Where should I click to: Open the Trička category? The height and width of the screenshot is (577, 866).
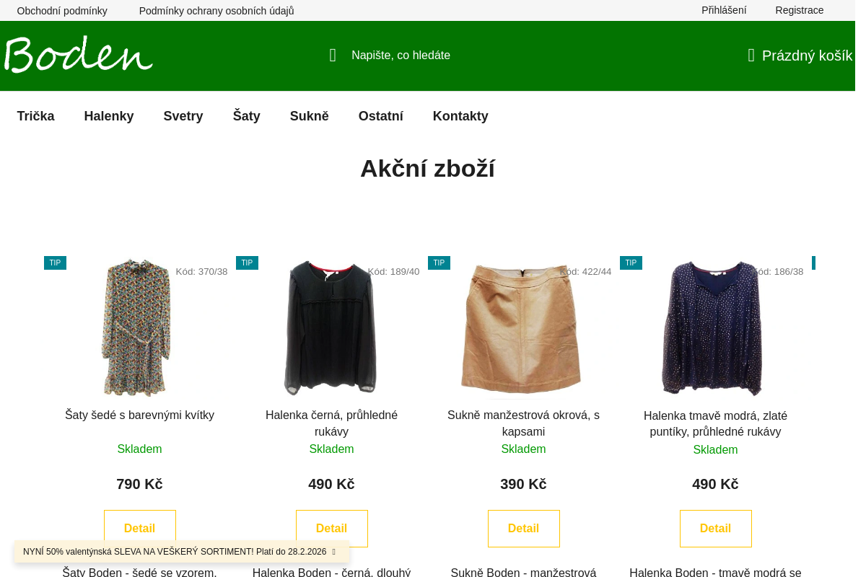(36, 116)
